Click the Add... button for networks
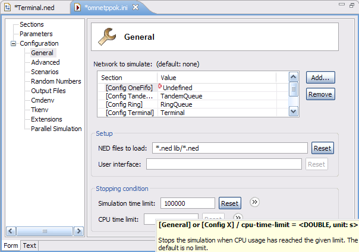The width and height of the screenshot is (359, 252). (320, 78)
